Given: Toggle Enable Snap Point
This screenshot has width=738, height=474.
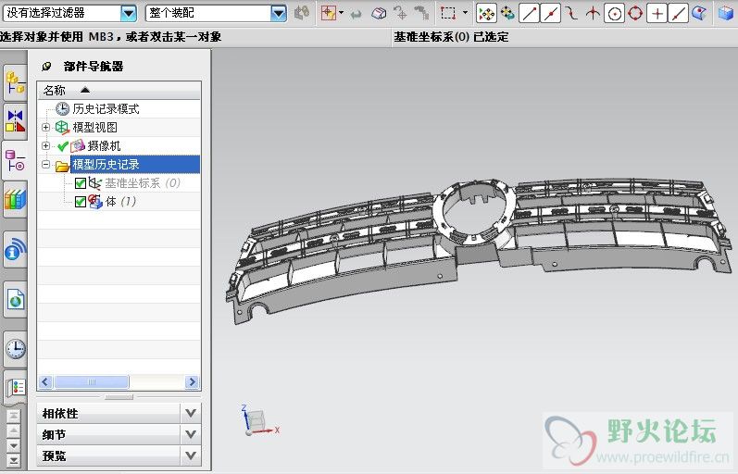Looking at the screenshot, I should pyautogui.click(x=486, y=13).
